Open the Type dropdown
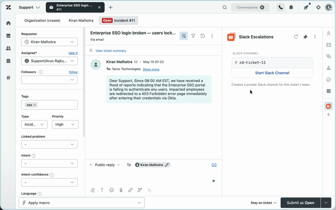This screenshot has width=336, height=210. coord(34,124)
